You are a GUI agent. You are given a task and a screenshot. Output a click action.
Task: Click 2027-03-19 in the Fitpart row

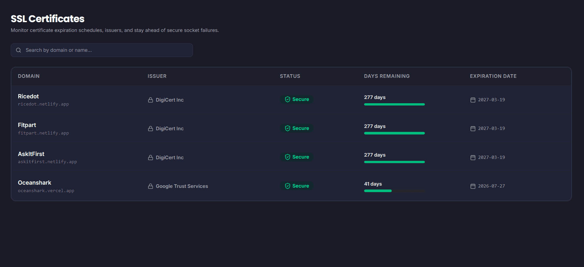(492, 129)
